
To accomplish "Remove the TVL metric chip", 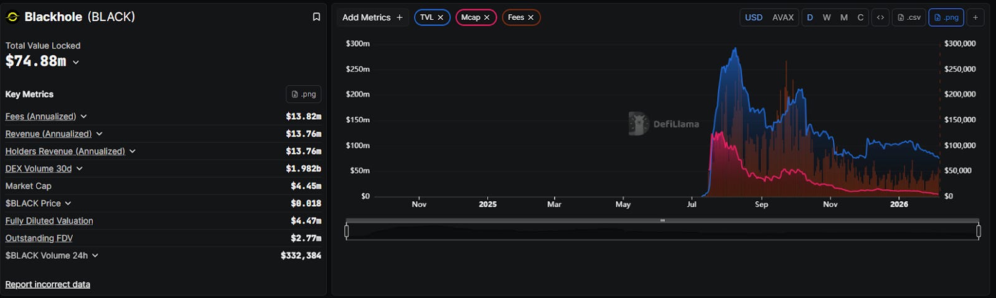I will [x=440, y=17].
